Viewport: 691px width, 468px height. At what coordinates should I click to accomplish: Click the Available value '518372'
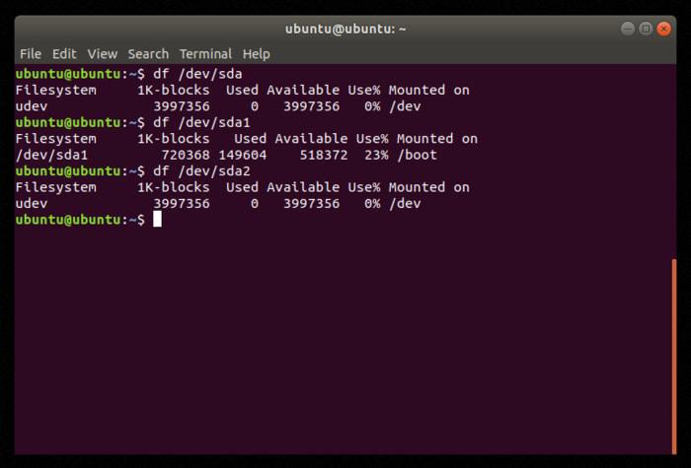(324, 156)
